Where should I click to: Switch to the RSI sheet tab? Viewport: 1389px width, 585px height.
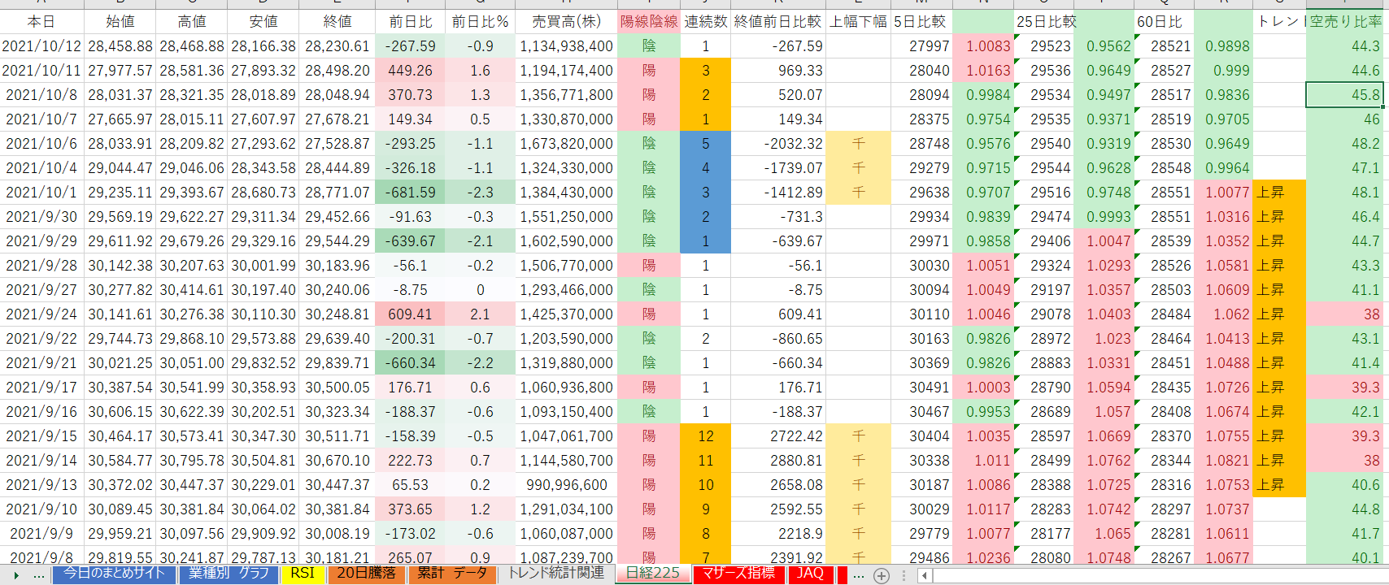click(302, 574)
